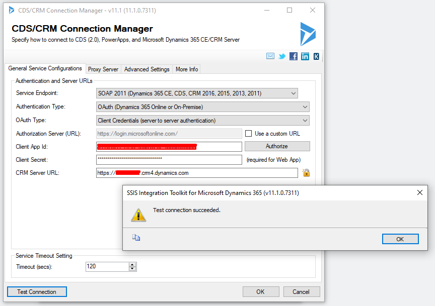Click the 'Service Timeout Setting' group label
The width and height of the screenshot is (435, 306).
pos(44,256)
